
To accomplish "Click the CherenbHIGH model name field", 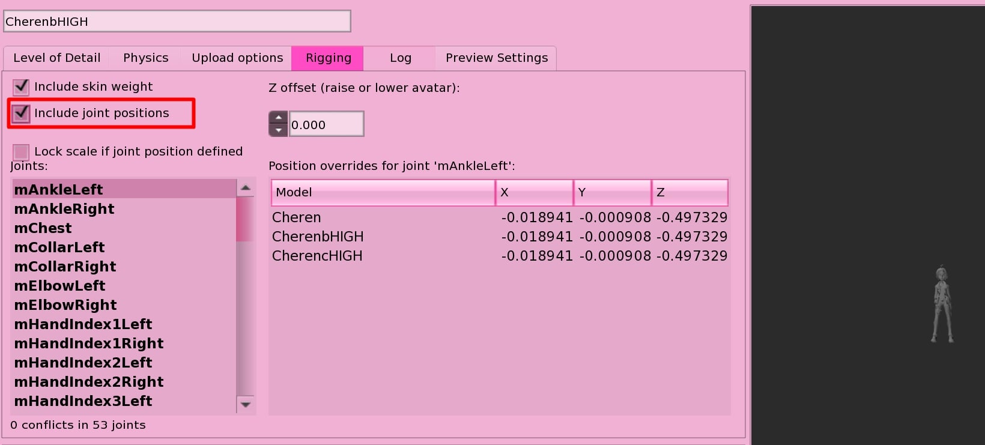I will tap(177, 22).
